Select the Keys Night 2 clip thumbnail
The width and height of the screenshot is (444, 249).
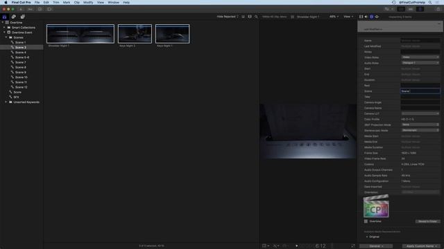click(x=135, y=34)
